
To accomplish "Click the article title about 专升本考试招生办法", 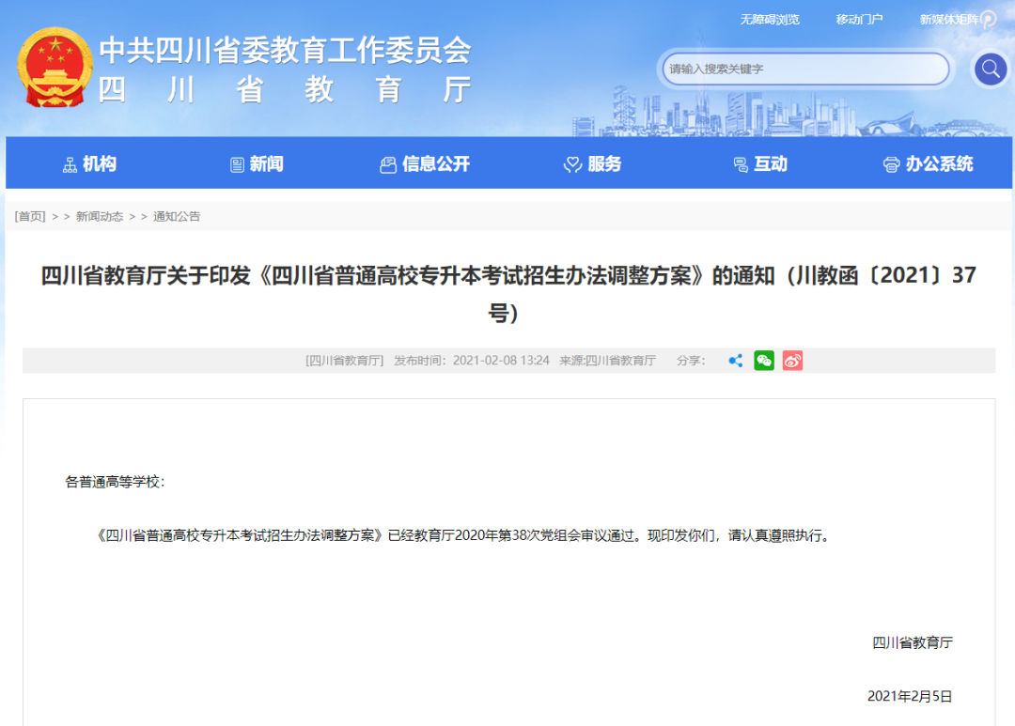I will coord(508,294).
